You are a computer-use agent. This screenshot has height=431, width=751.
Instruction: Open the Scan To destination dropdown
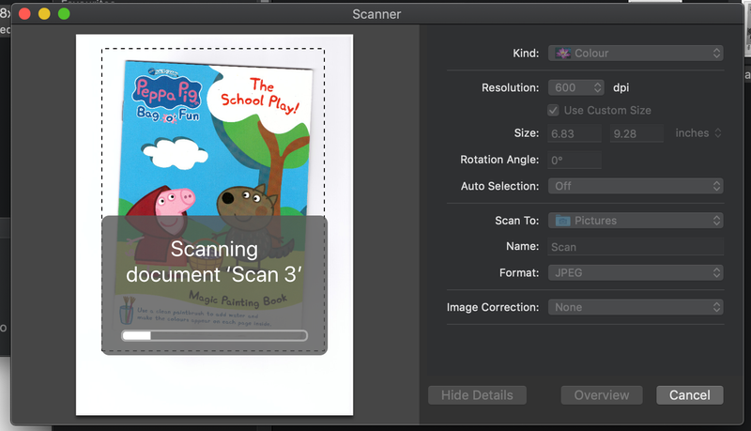(x=636, y=221)
